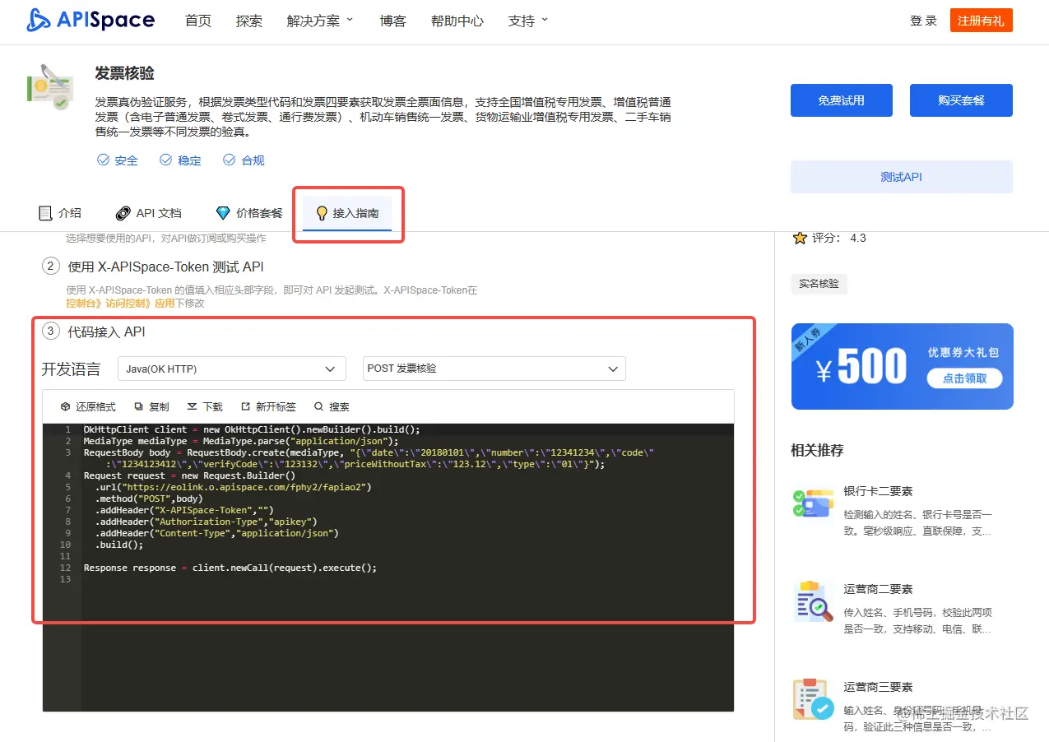
Task: Click the 运营商三要素 icon
Action: [x=813, y=699]
